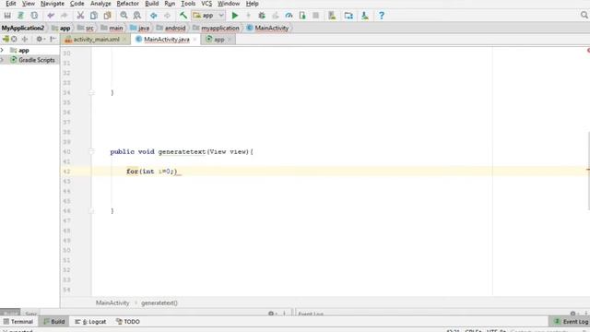Image resolution: width=590 pixels, height=332 pixels.
Task: Click the Redo arrow icon
Action: point(65,16)
